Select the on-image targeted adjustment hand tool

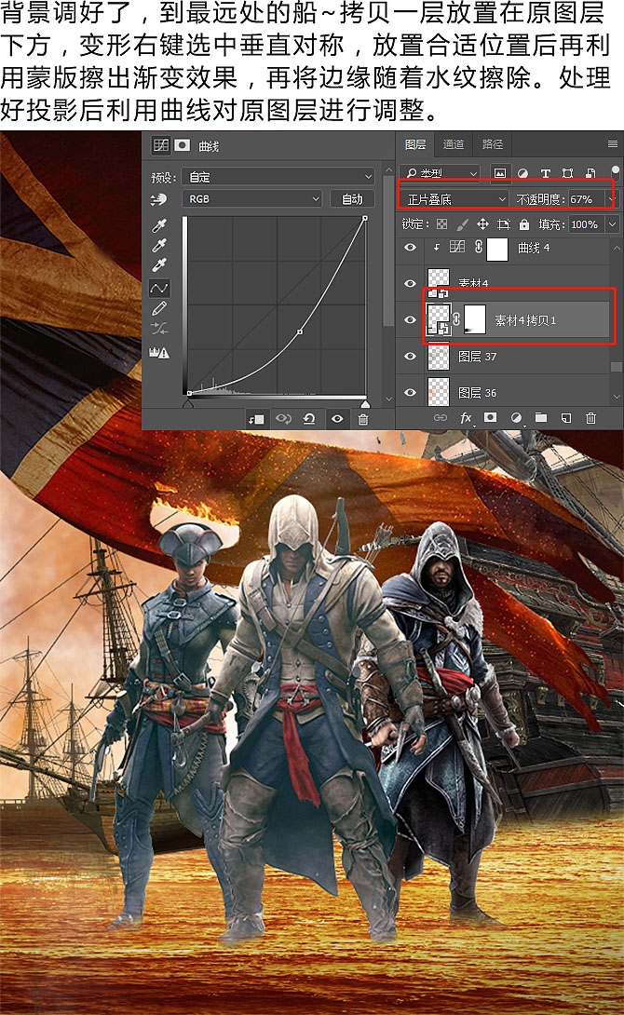158,200
